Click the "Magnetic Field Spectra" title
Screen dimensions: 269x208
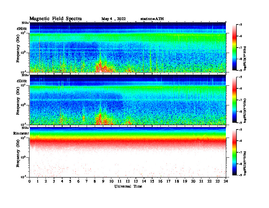56,19
